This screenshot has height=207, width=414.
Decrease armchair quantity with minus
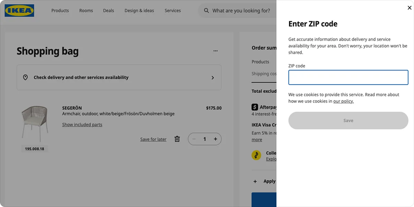click(194, 139)
